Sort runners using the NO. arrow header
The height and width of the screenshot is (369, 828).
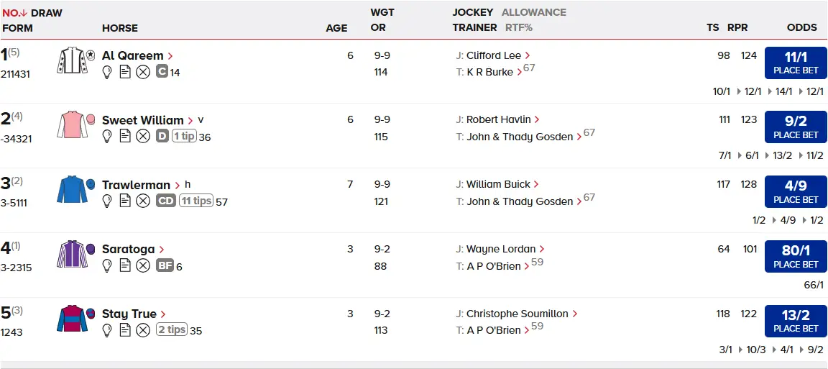(14, 13)
